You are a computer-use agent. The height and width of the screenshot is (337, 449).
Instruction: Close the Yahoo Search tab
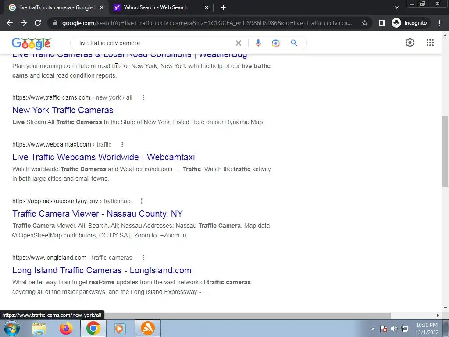click(207, 7)
